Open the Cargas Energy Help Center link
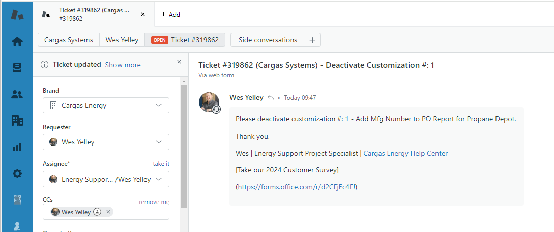Screen dimensions: 554x232 [405, 153]
